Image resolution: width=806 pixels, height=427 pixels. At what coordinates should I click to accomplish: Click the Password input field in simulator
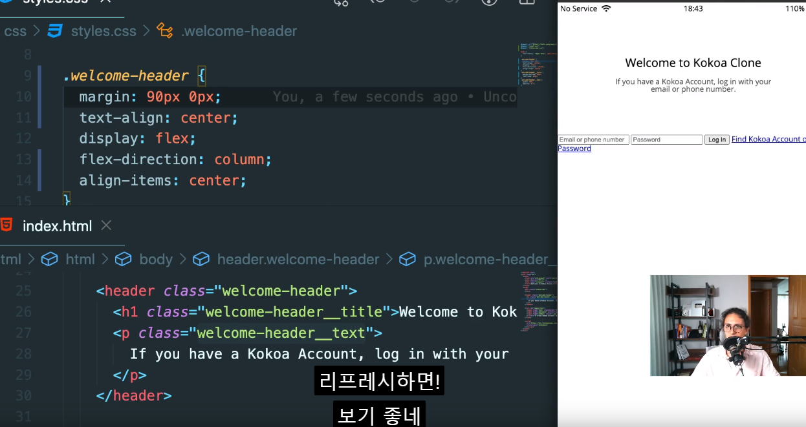(666, 140)
